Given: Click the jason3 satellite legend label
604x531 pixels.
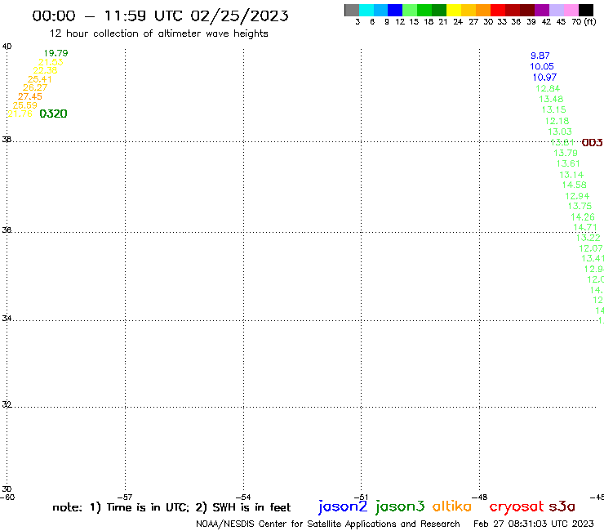Looking at the screenshot, I should 400,506.
